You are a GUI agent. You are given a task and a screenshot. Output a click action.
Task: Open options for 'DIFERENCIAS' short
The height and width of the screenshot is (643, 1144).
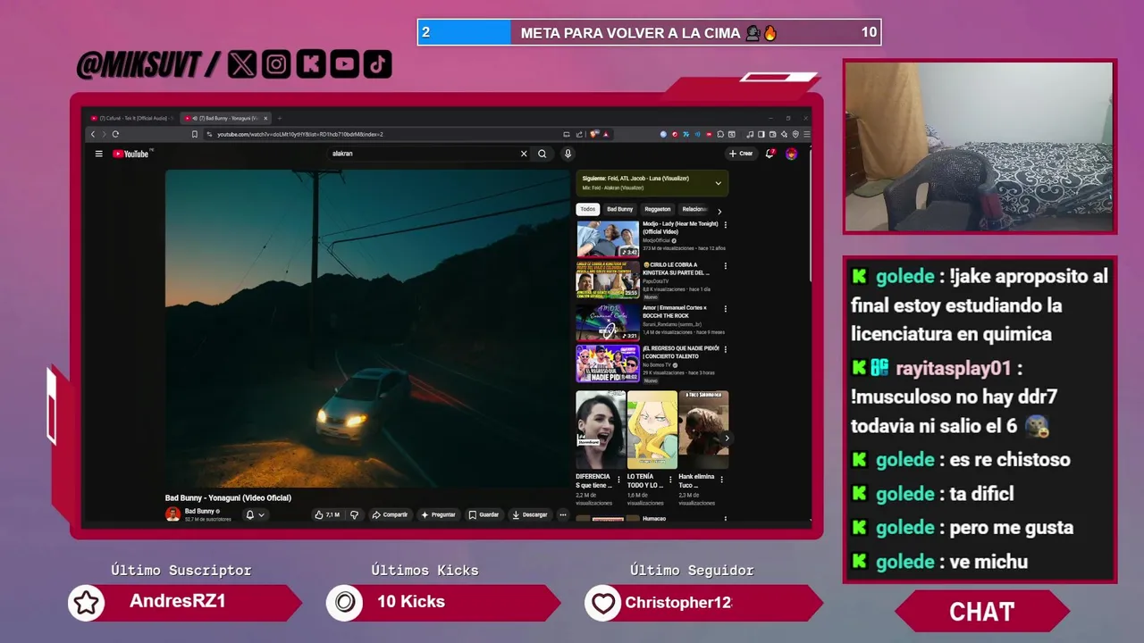point(618,480)
